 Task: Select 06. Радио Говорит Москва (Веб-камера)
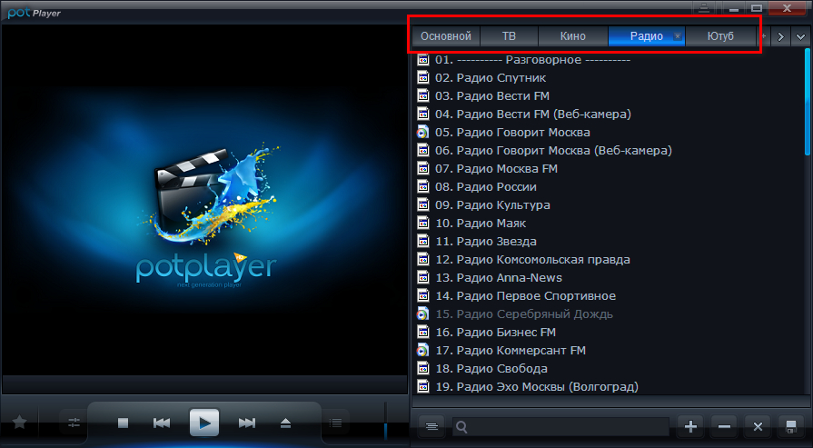point(553,150)
